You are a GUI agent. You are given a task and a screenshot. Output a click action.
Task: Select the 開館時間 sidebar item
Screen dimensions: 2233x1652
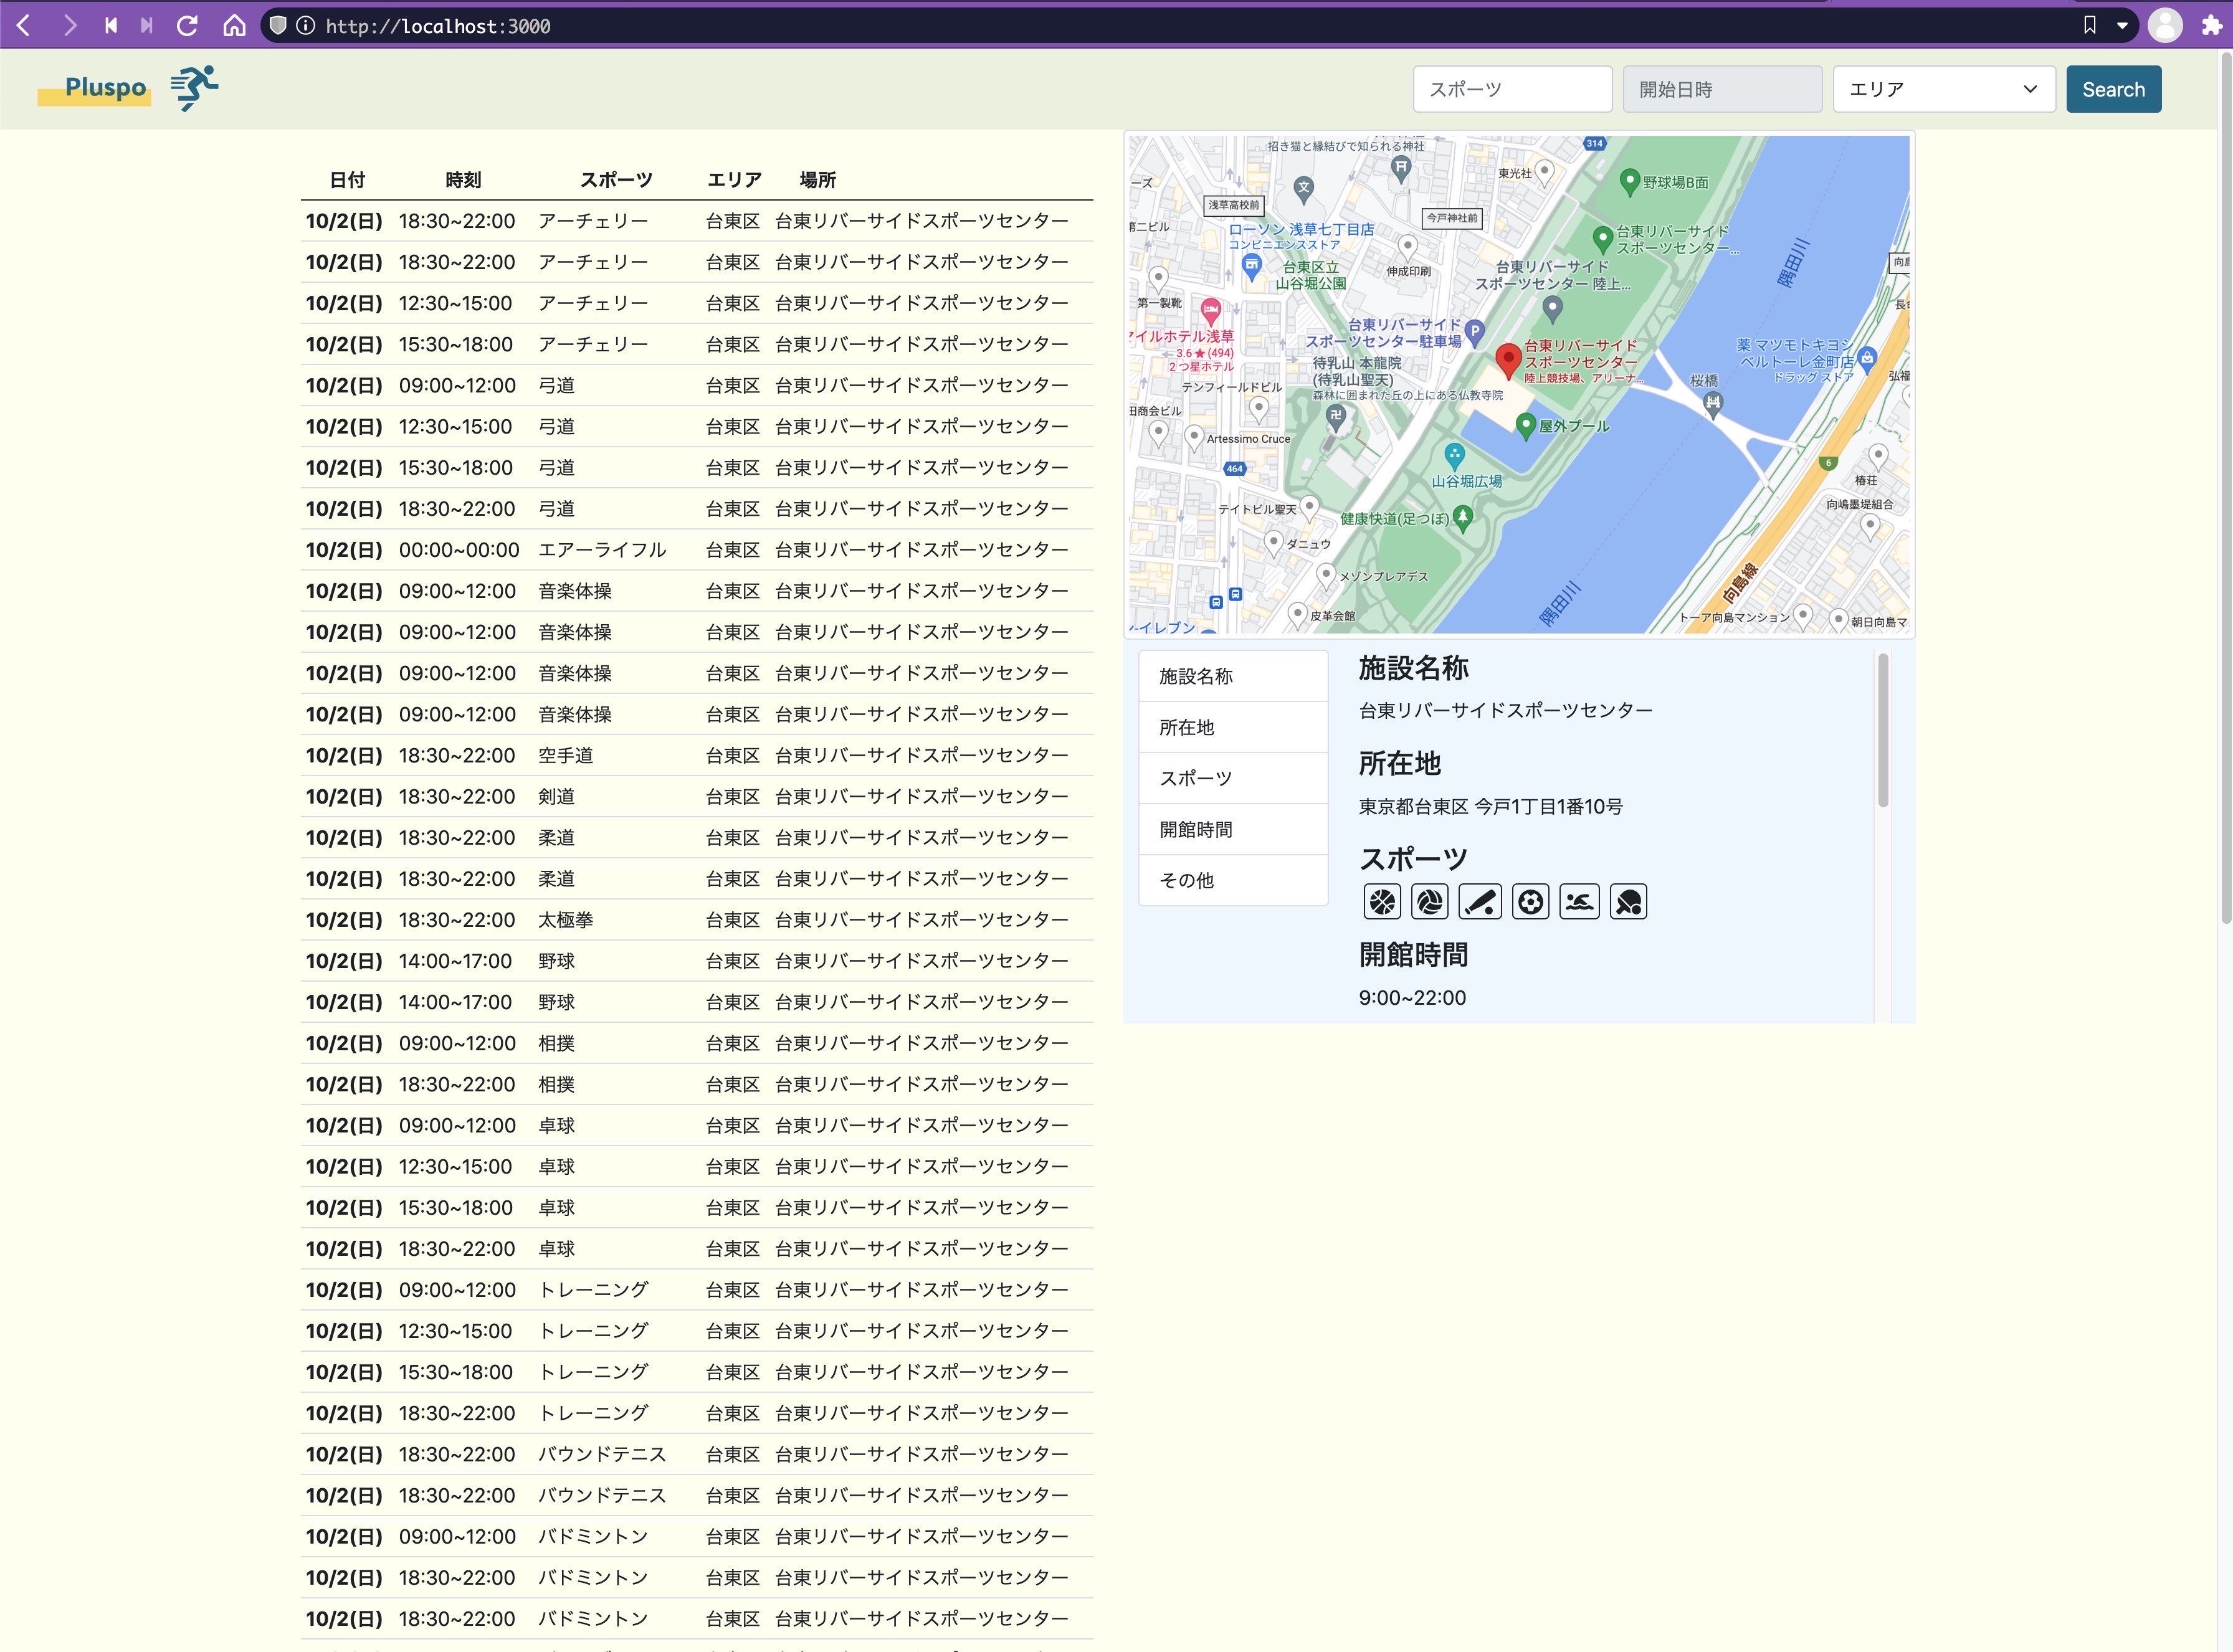[1233, 829]
